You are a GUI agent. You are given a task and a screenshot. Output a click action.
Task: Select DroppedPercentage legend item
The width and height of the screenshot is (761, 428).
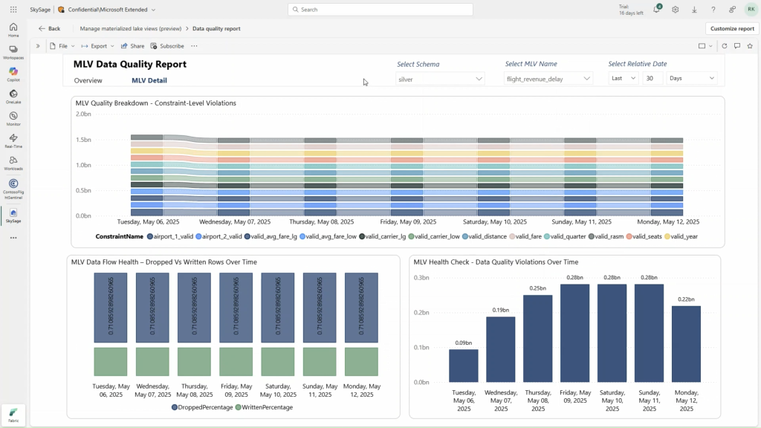pos(202,407)
